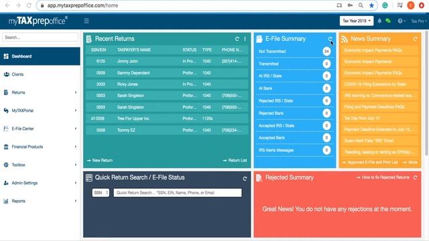Open the Tax Pro user menu
Screen dimensions: 429x241
(x=418, y=21)
